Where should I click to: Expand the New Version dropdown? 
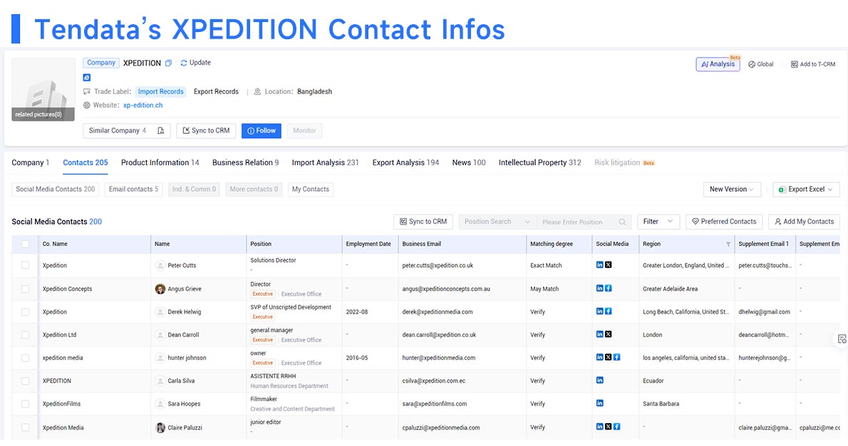(732, 190)
